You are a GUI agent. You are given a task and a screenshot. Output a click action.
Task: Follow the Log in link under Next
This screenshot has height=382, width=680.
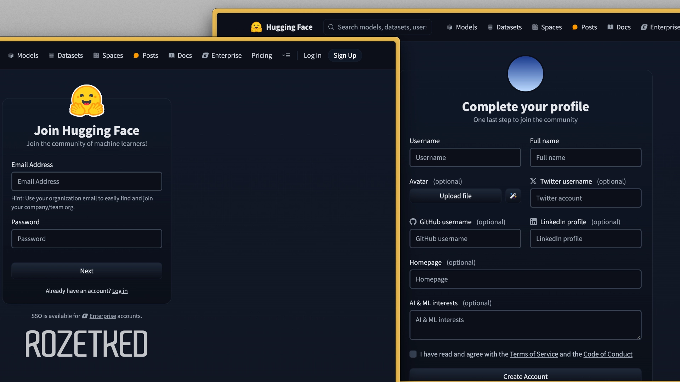120,291
